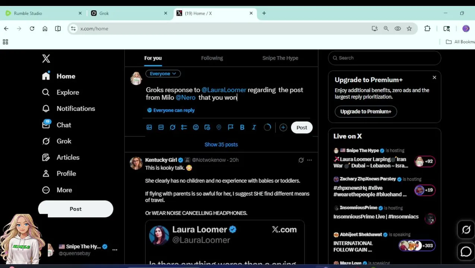Click the flag icon in composer toolbar

(x=231, y=127)
